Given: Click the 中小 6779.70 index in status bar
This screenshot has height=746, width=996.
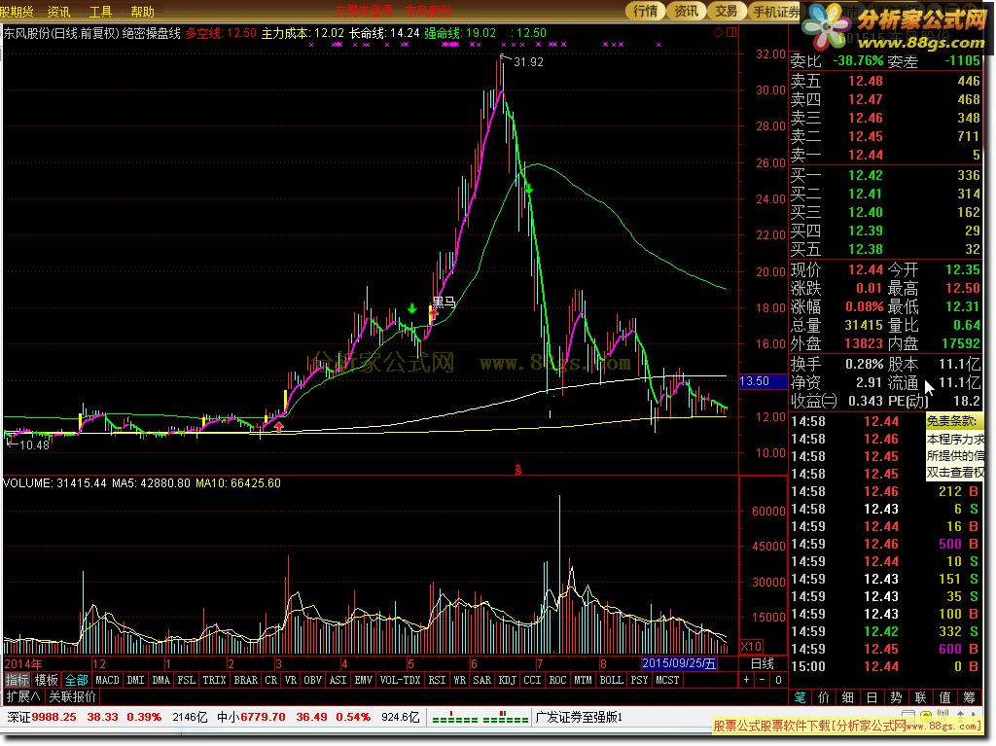Looking at the screenshot, I should coord(251,718).
